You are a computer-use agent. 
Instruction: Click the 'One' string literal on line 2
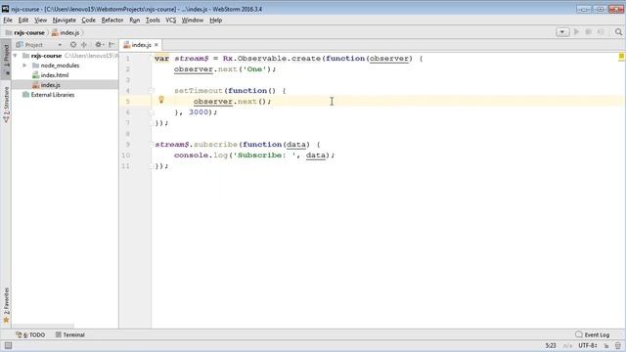254,69
